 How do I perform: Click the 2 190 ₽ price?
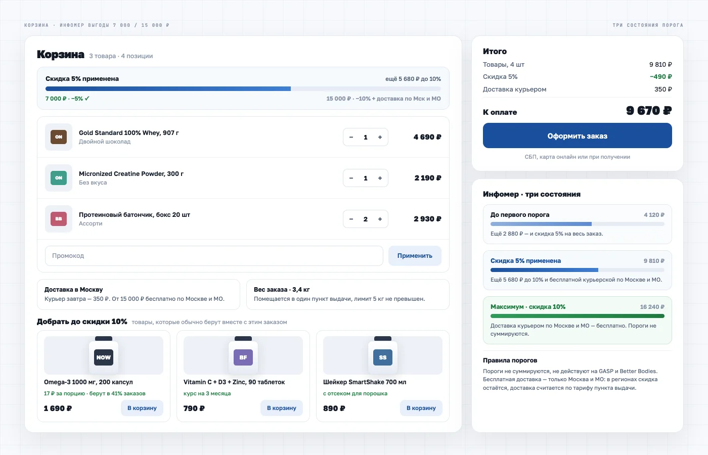(428, 178)
